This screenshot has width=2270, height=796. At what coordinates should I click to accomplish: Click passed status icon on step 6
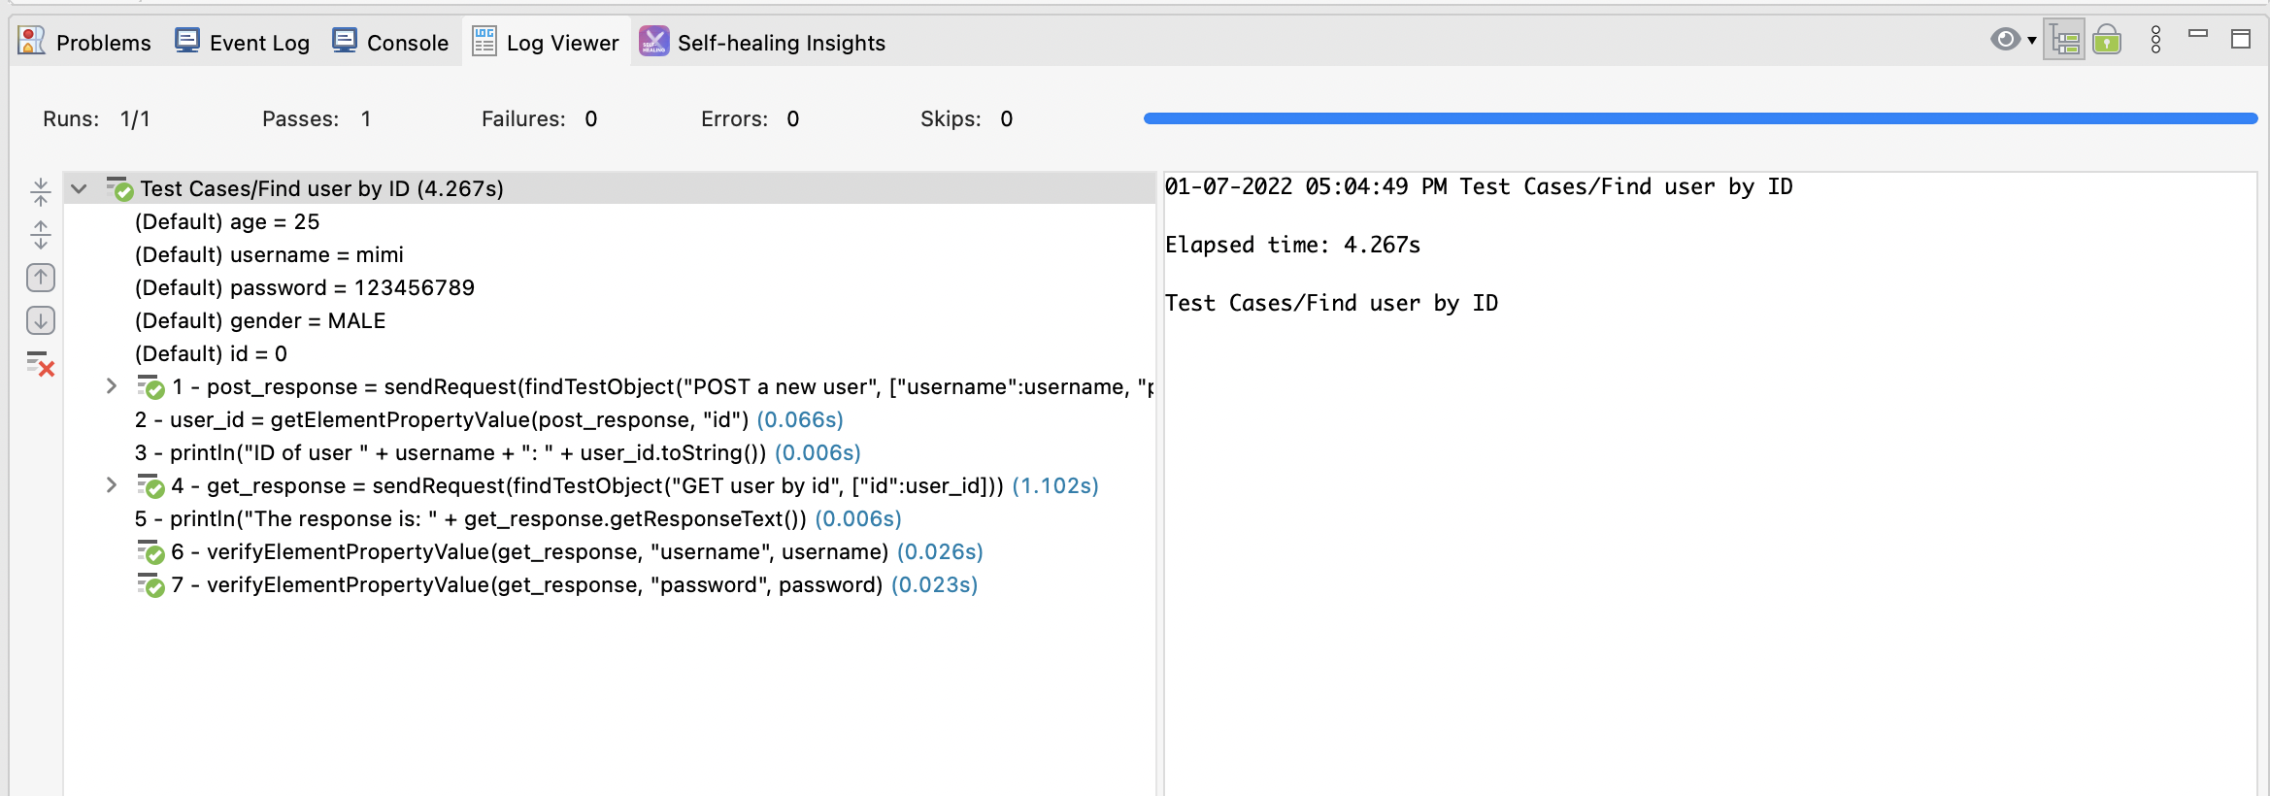coord(150,552)
